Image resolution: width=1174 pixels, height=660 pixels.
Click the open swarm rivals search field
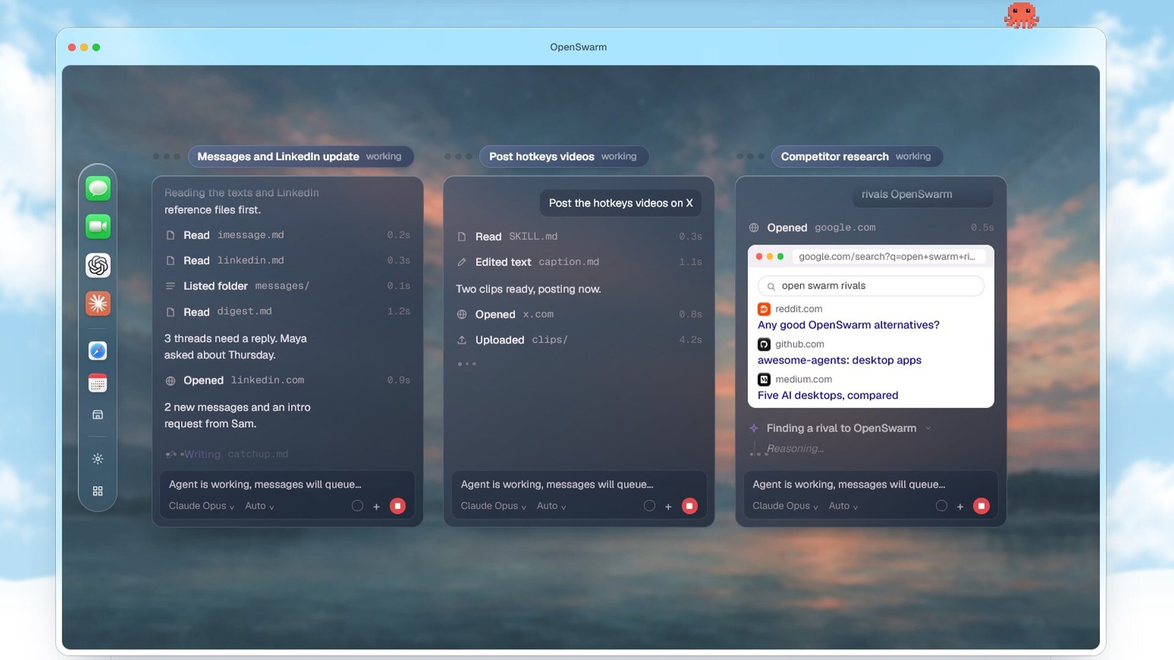coord(871,286)
